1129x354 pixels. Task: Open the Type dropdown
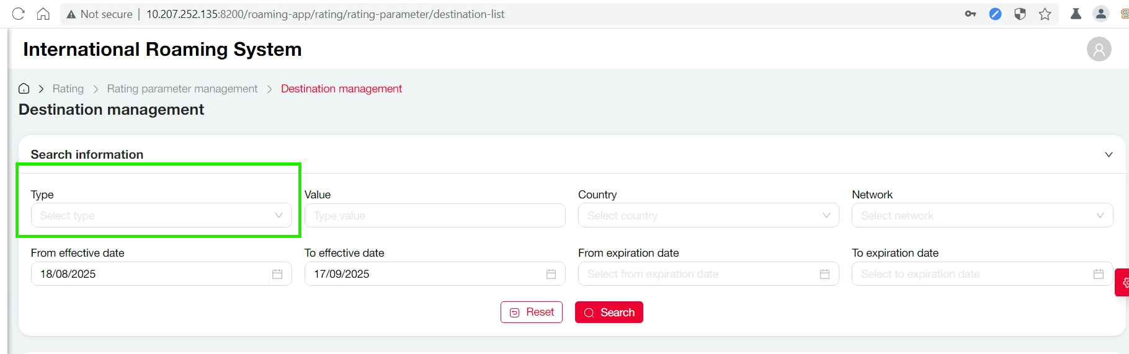[x=161, y=216]
